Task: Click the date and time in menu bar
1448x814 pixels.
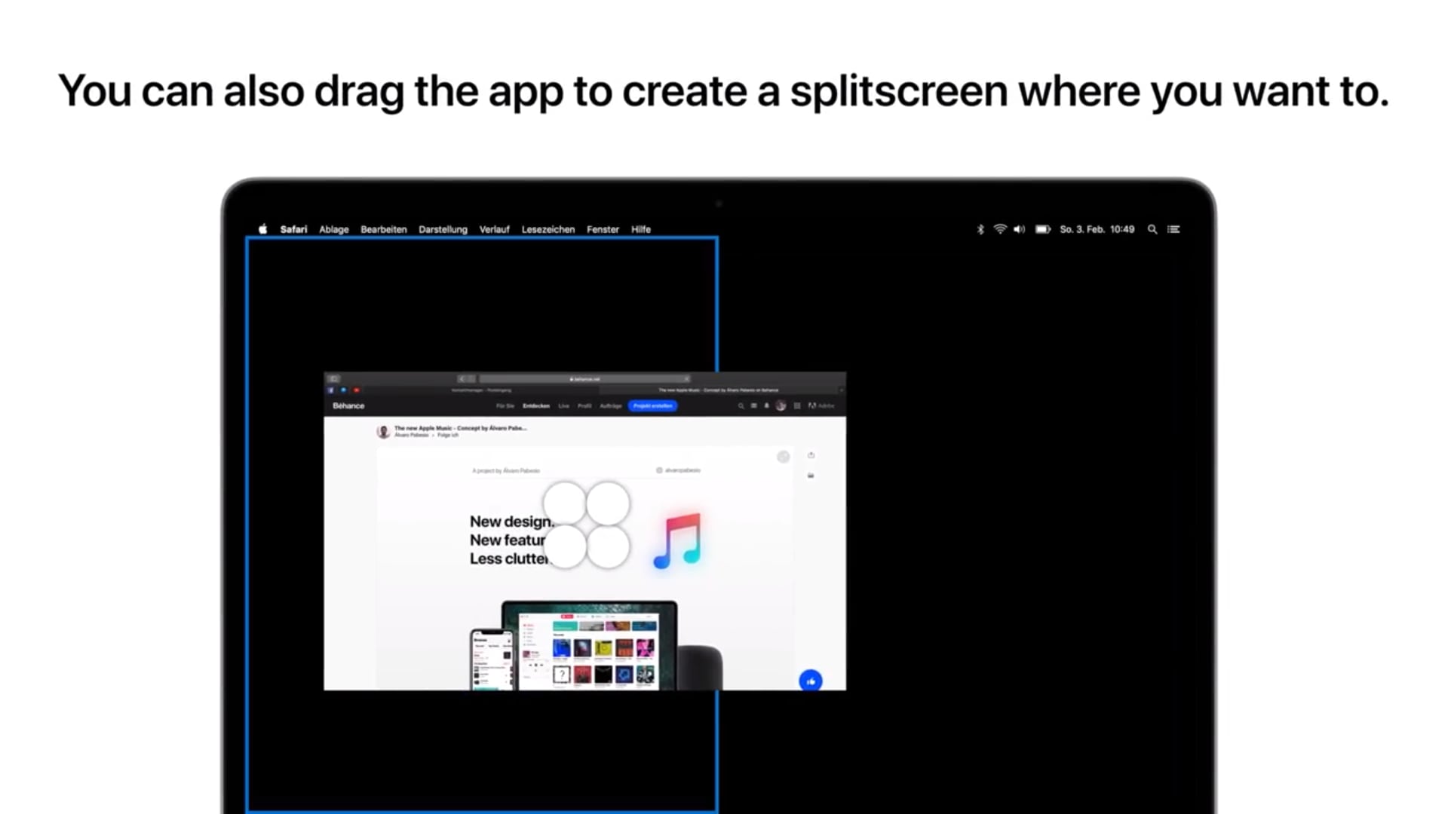Action: coord(1097,229)
